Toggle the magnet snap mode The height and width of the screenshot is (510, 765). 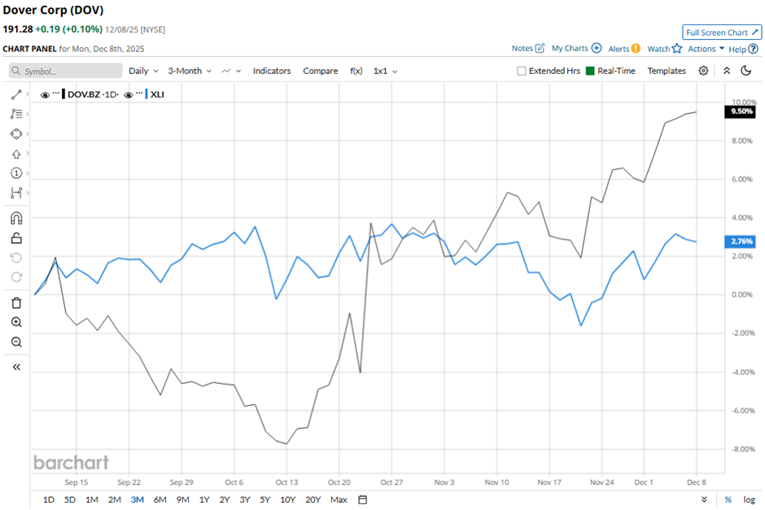click(x=16, y=218)
